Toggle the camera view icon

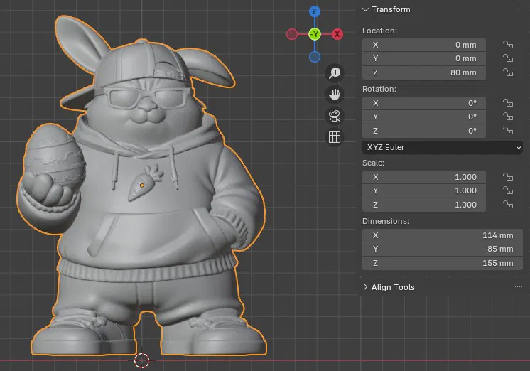335,116
